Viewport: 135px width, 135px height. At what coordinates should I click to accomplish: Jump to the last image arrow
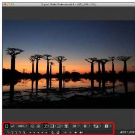(81, 133)
